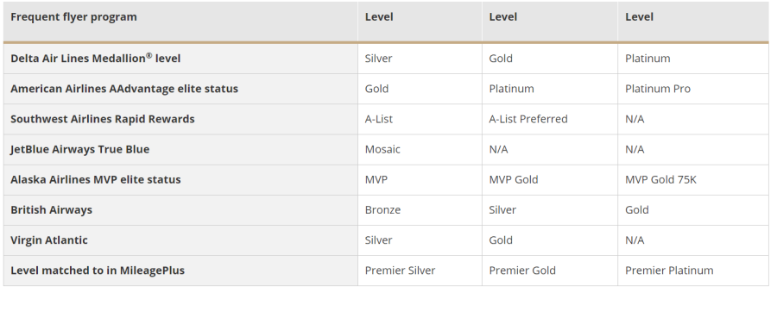Click the 'MVP Gold' cell in Alaska row
The image size is (777, 311).
550,179
